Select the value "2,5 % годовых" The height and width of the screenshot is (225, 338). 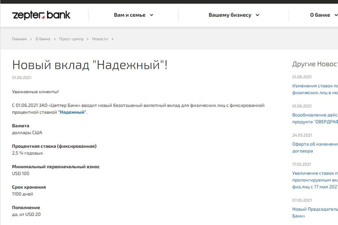[x=28, y=153]
